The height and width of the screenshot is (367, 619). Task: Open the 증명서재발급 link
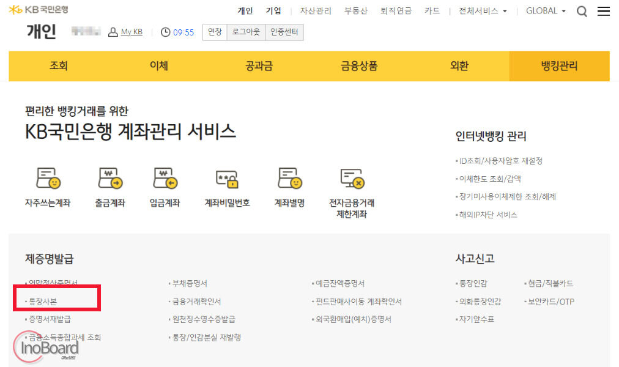coord(50,319)
